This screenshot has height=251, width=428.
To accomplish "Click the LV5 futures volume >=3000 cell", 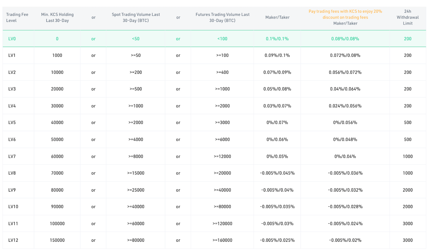I will (222, 123).
